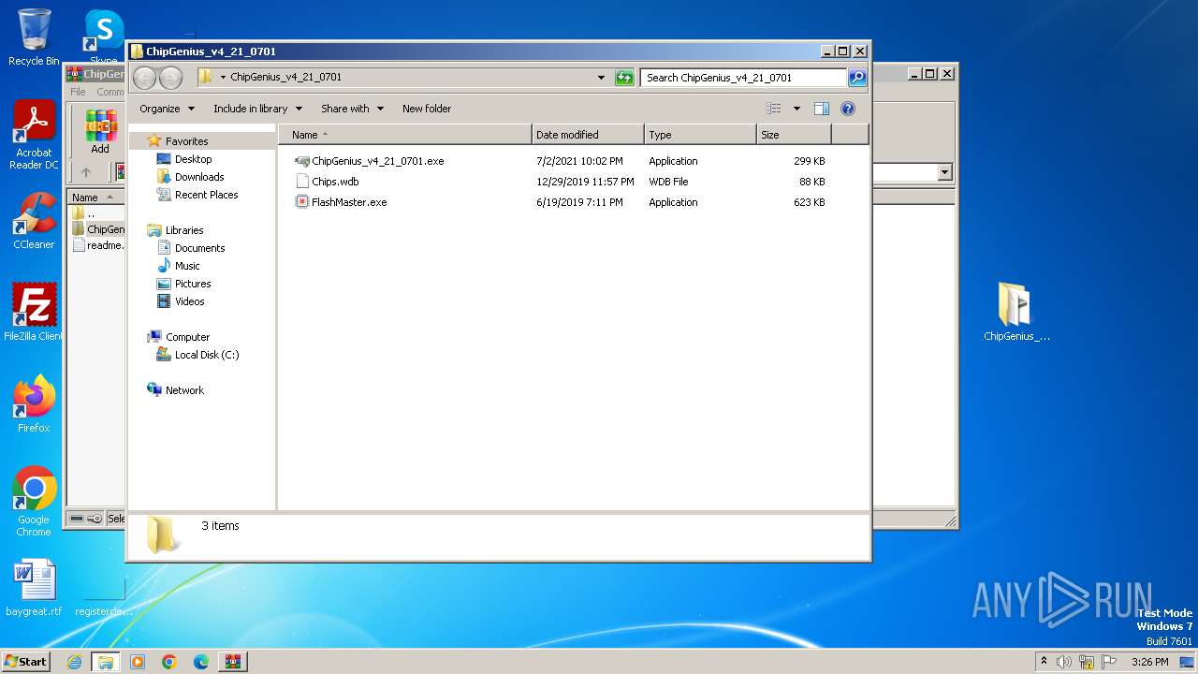Click the New folder button
The height and width of the screenshot is (674, 1198).
tap(427, 109)
